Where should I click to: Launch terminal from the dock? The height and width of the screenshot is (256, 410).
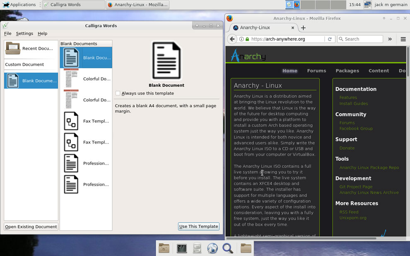pyautogui.click(x=181, y=248)
